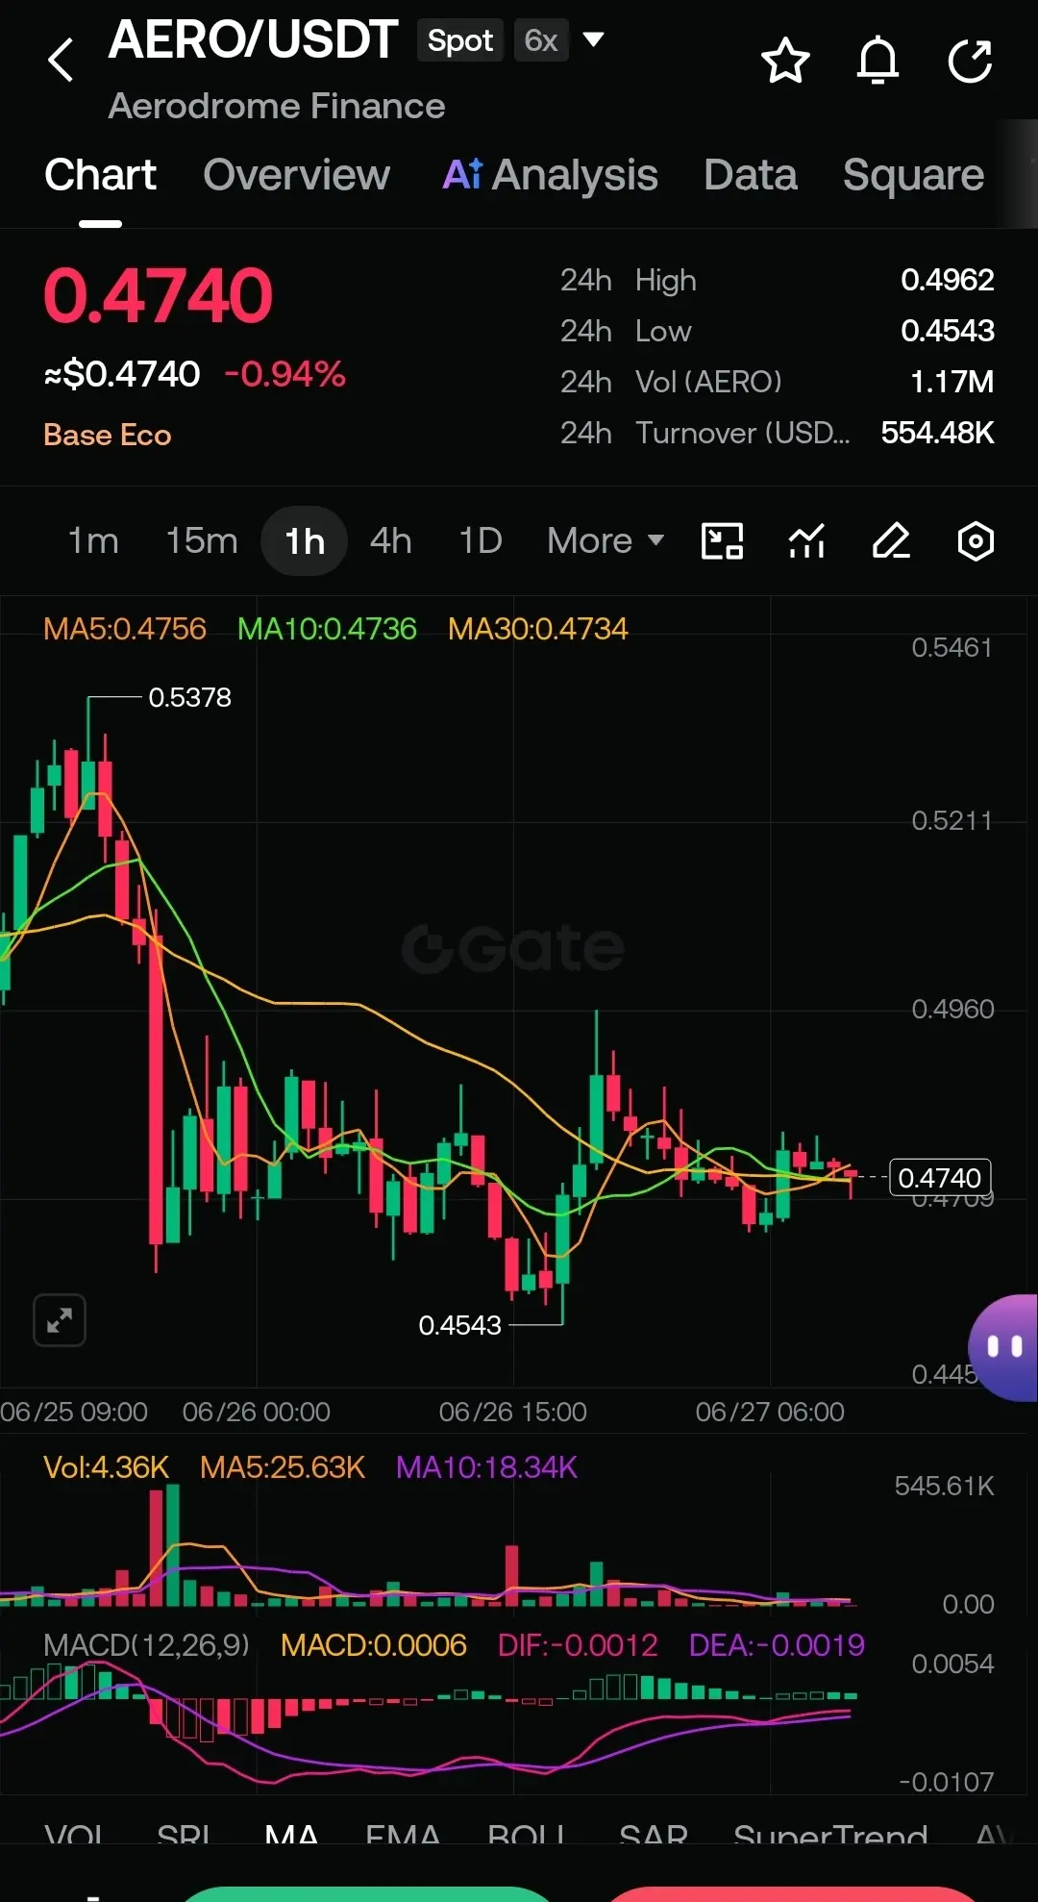1038x1902 pixels.
Task: Expand the More timeframes dropdown
Action: (x=605, y=540)
